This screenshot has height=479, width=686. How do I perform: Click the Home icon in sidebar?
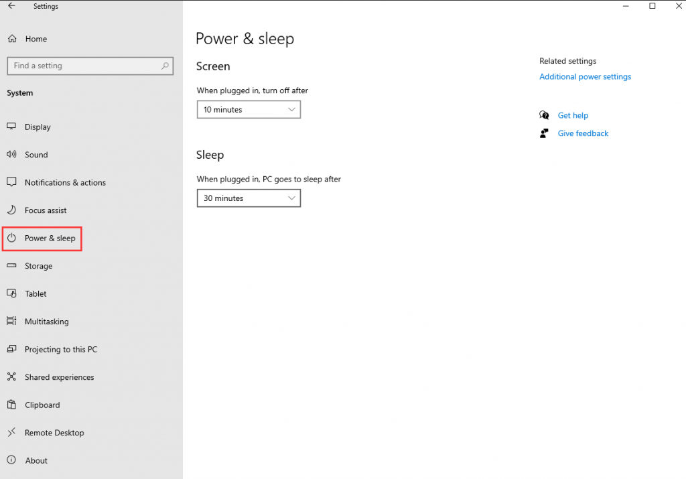coord(11,39)
